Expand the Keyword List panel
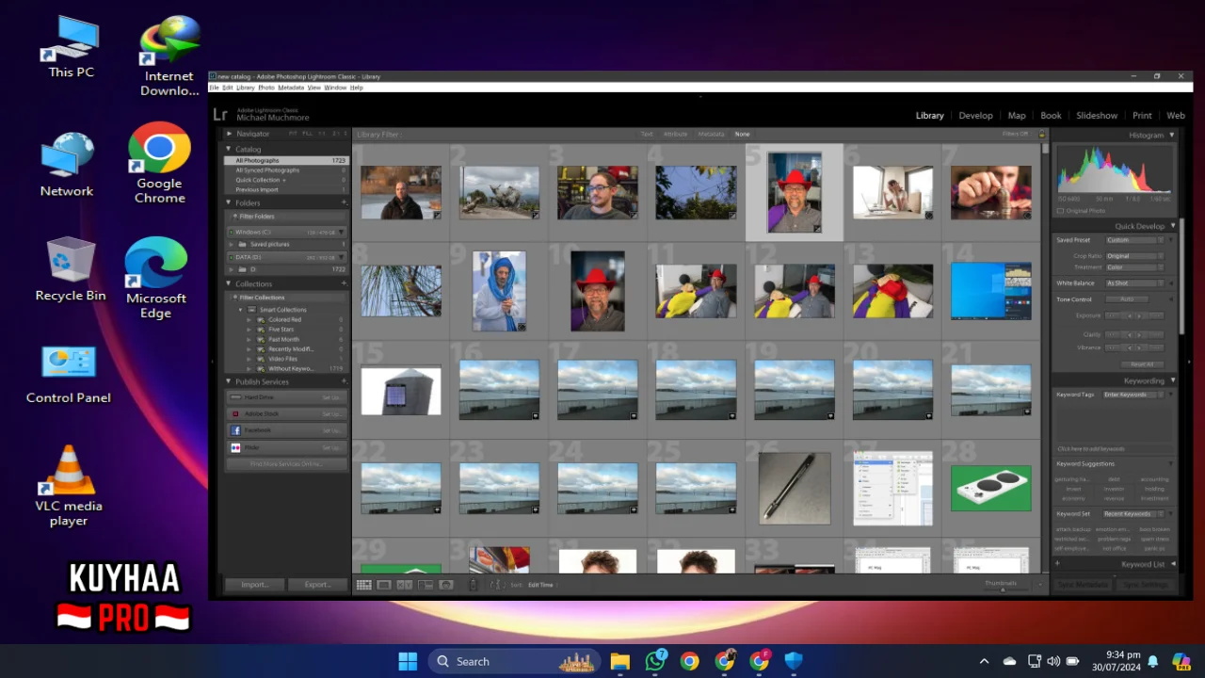This screenshot has height=678, width=1205. click(x=1172, y=564)
